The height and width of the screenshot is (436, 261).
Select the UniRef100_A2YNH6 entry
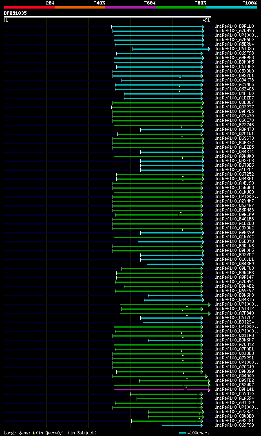234,84
